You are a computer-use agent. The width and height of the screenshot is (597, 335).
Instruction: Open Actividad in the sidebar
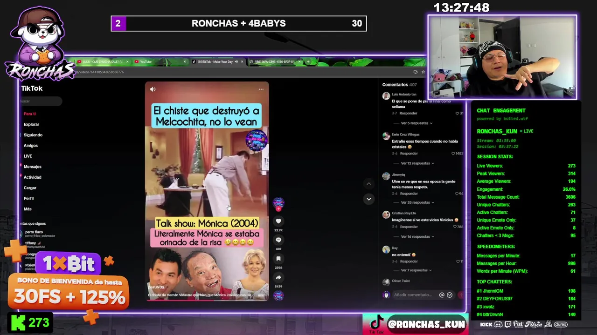click(33, 177)
